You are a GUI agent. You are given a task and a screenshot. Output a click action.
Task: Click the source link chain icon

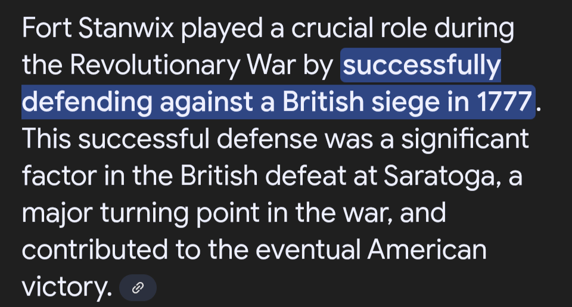click(138, 289)
